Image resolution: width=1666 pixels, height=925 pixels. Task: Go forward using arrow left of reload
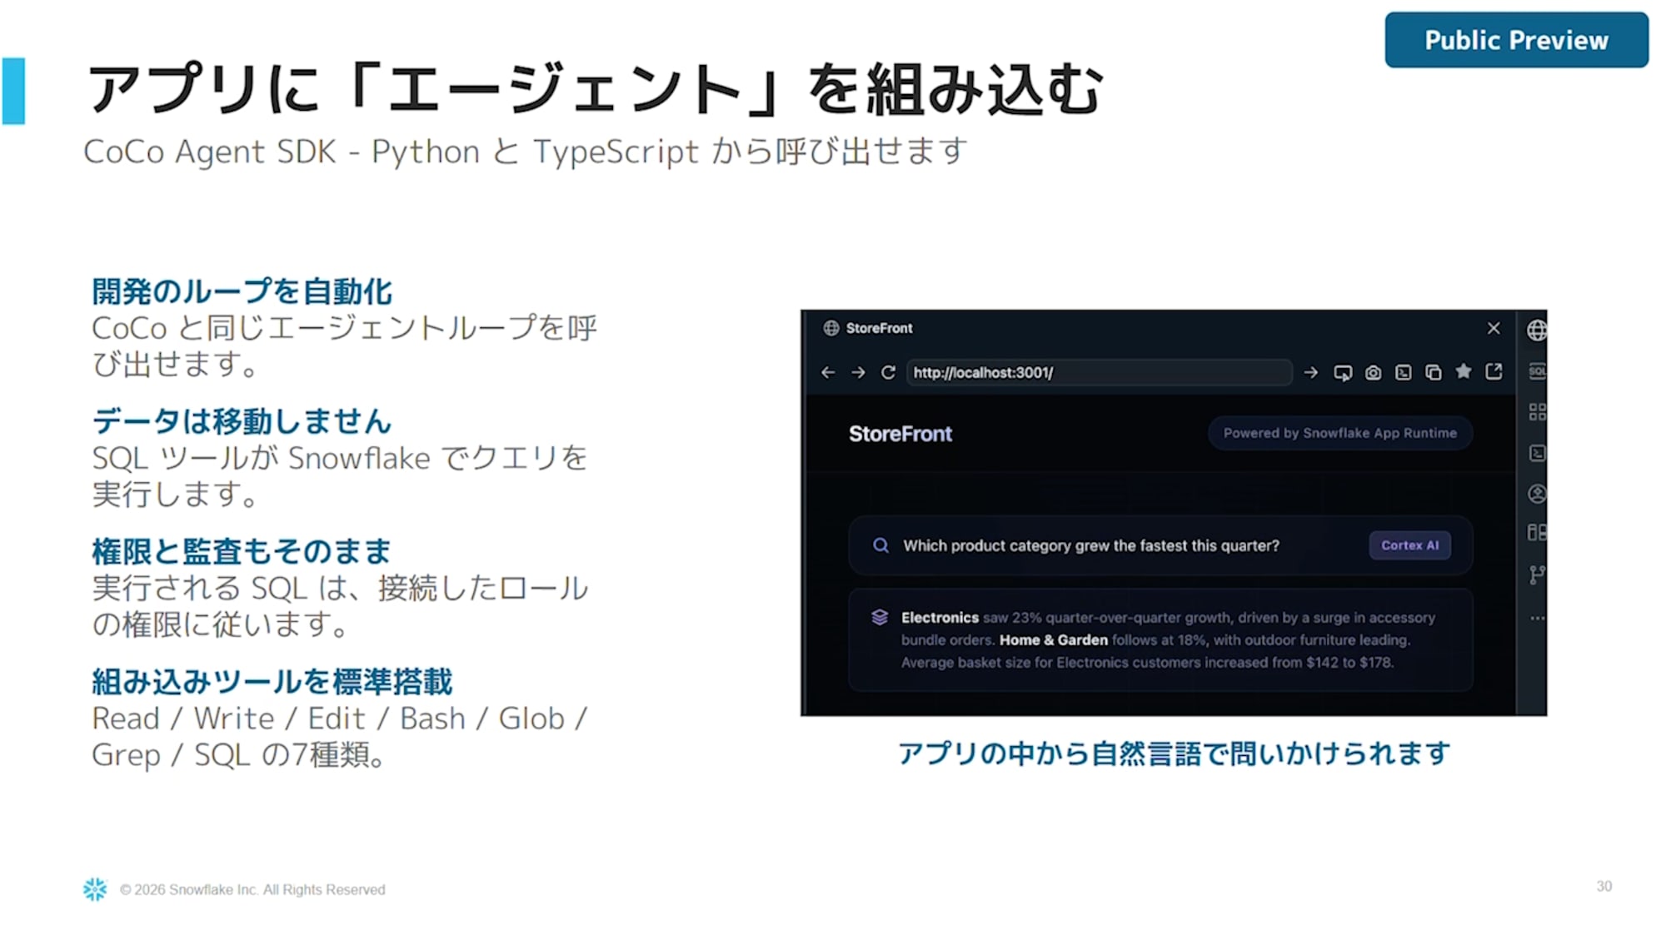[x=858, y=372]
